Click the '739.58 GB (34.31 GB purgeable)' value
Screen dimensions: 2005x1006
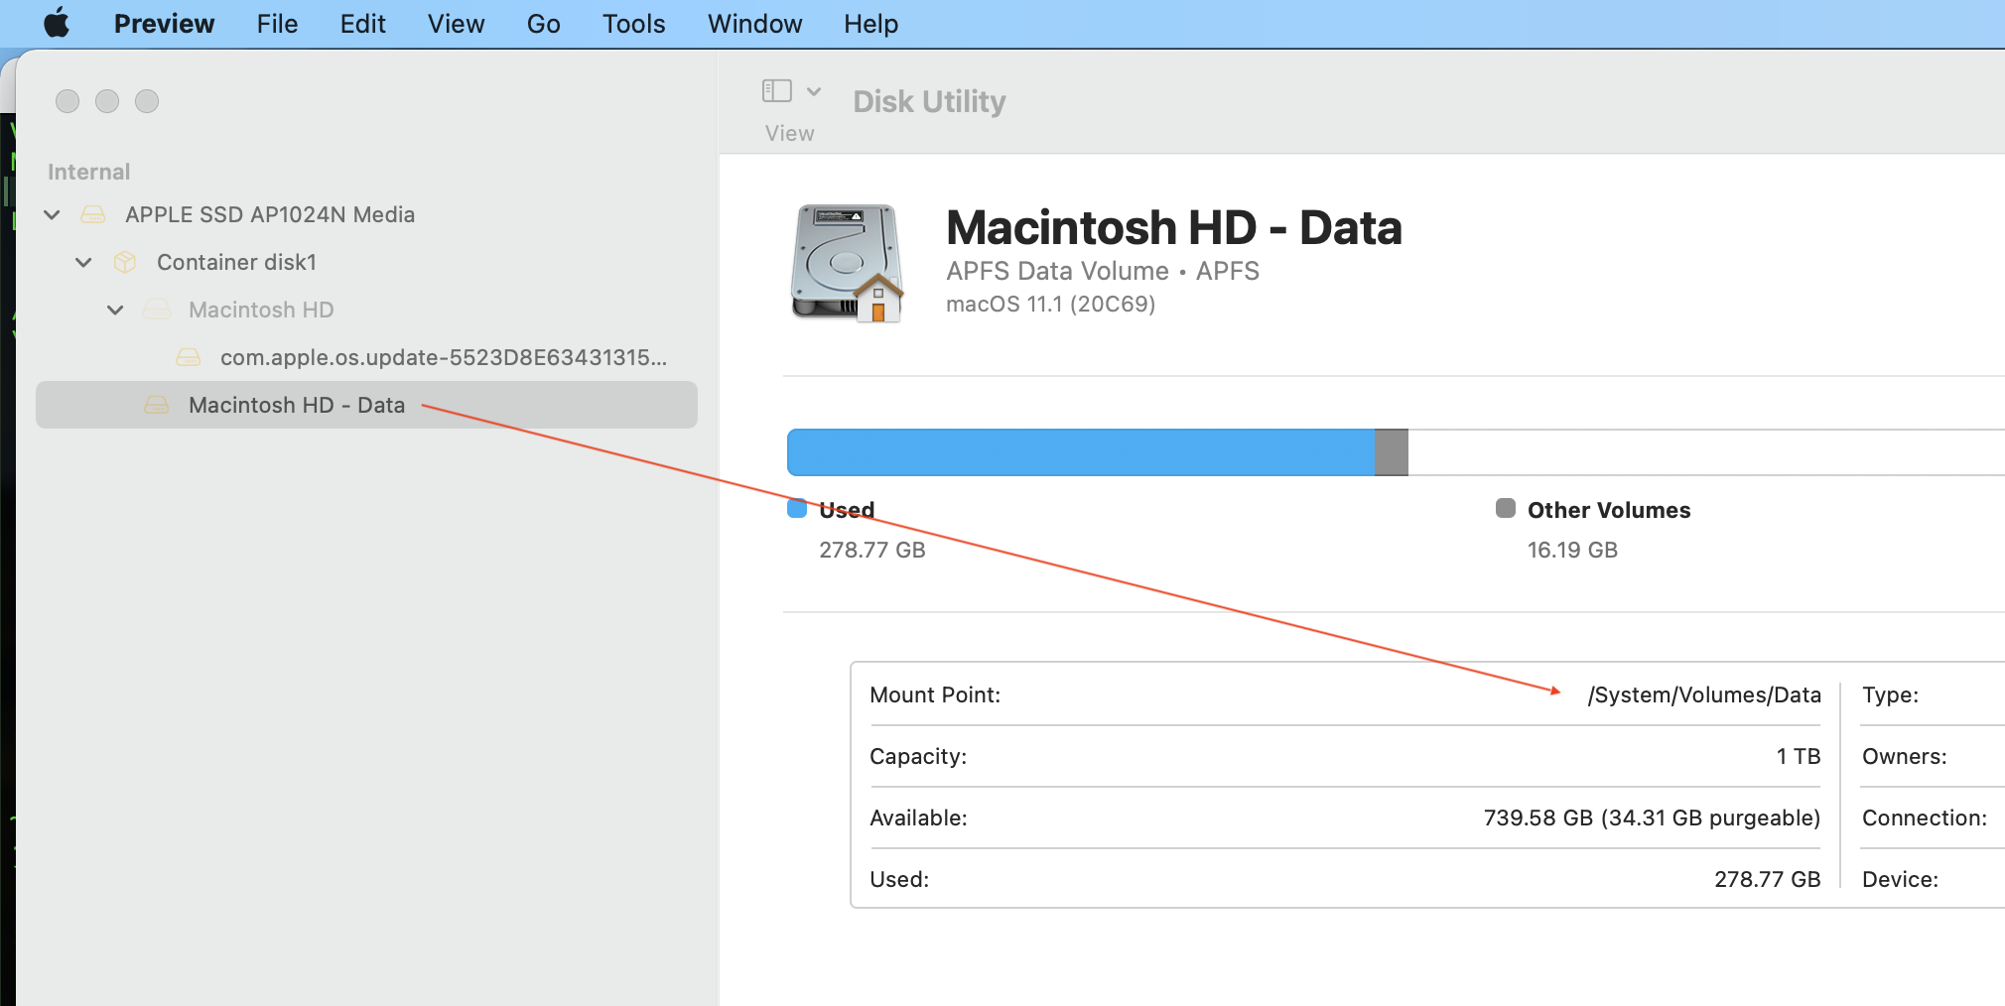coord(1653,817)
